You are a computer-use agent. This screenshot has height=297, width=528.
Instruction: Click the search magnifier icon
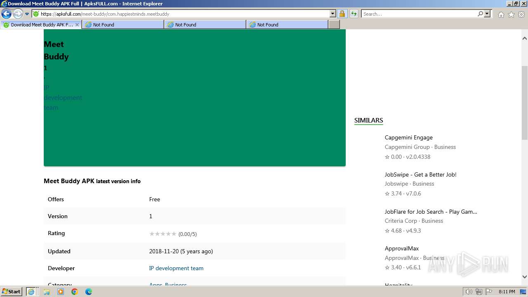pyautogui.click(x=480, y=14)
